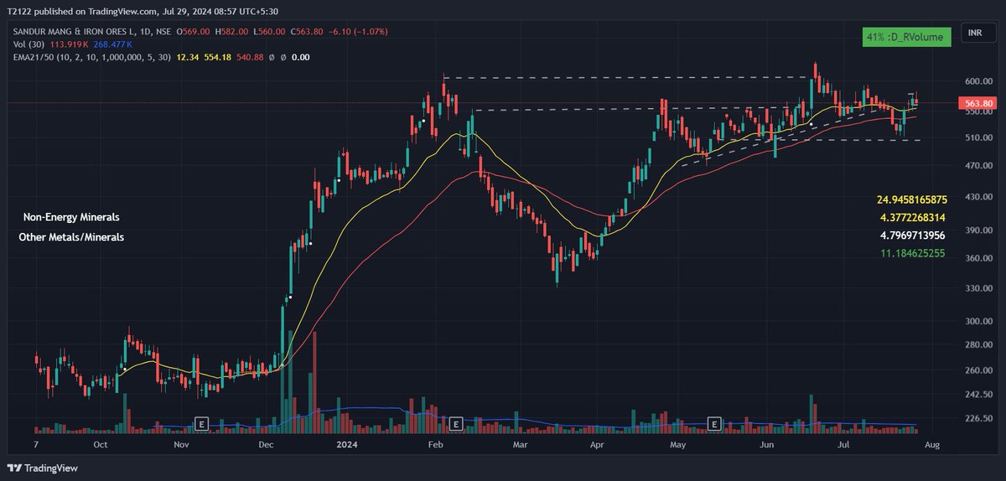Click the 280.00 price axis label
The height and width of the screenshot is (481, 1006).
tap(978, 345)
